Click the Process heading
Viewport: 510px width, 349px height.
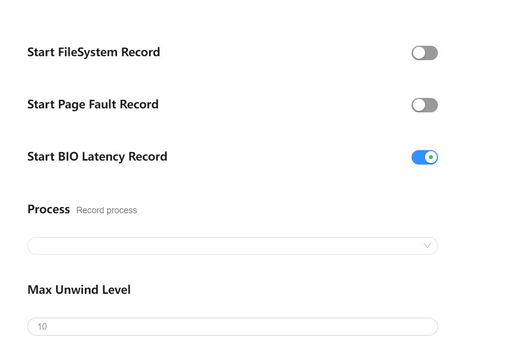tap(49, 209)
